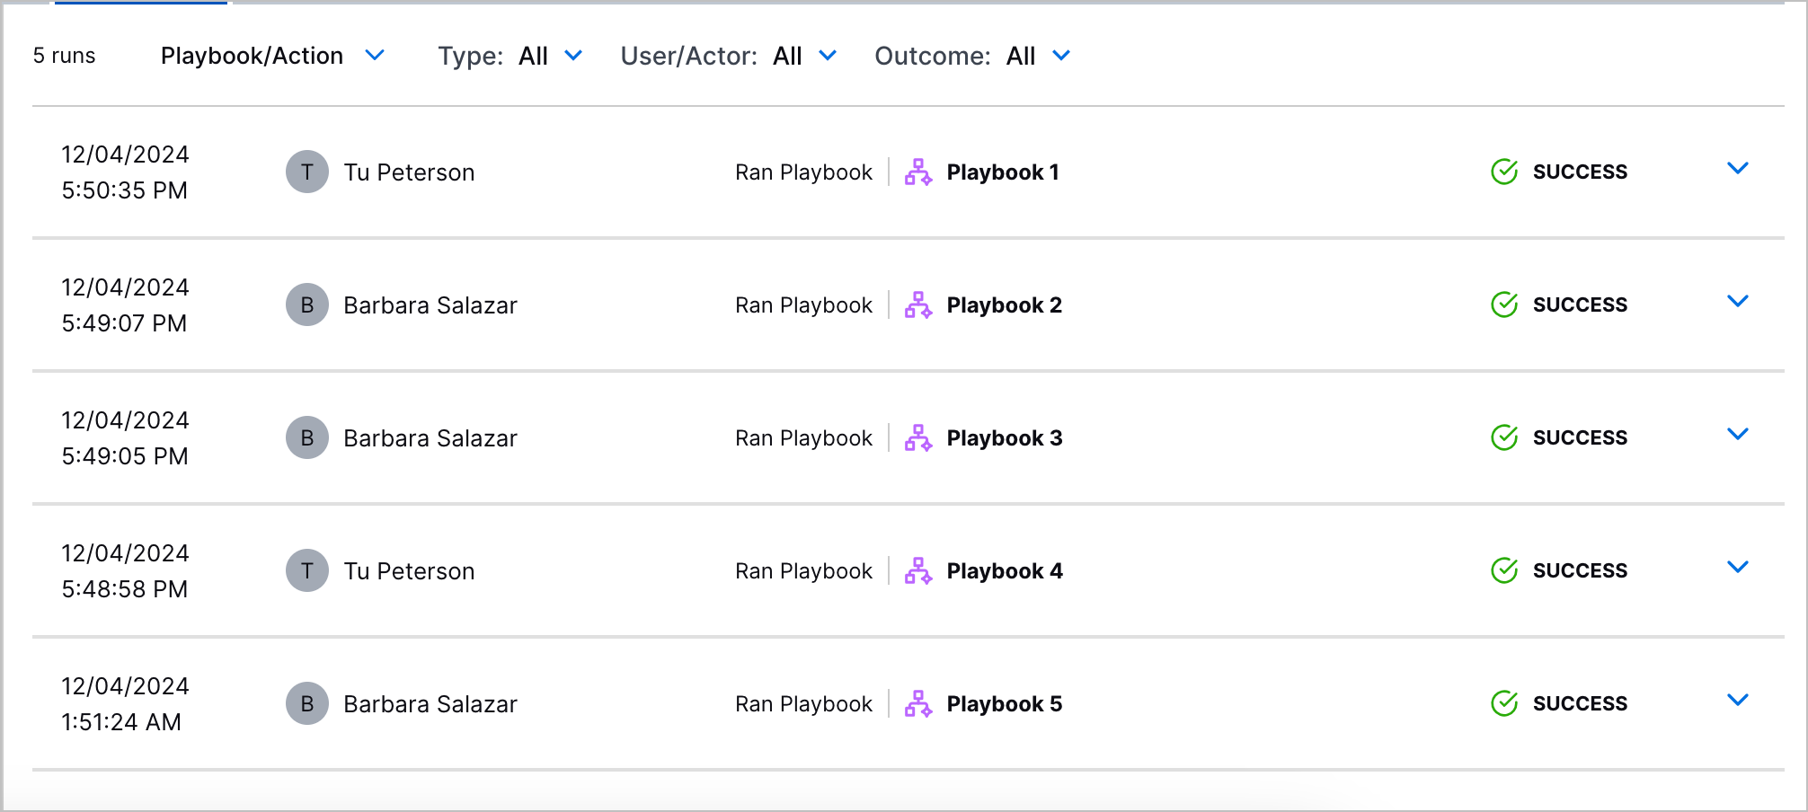Screen dimensions: 1808x812
Task: Expand the Playbook 3 run row chevron
Action: click(1738, 434)
